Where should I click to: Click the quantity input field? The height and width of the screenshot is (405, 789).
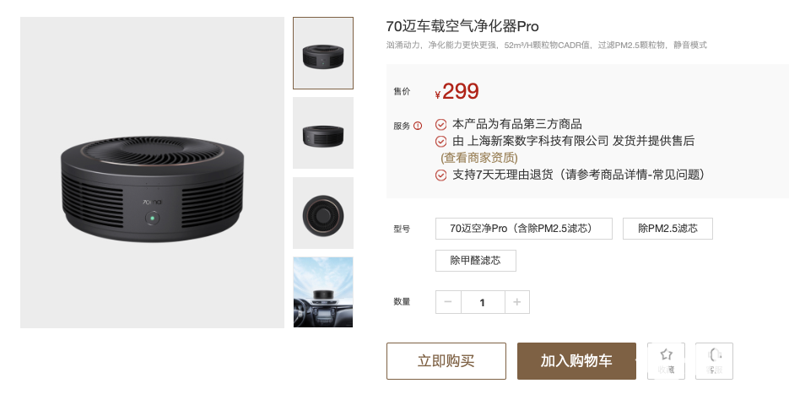[483, 302]
